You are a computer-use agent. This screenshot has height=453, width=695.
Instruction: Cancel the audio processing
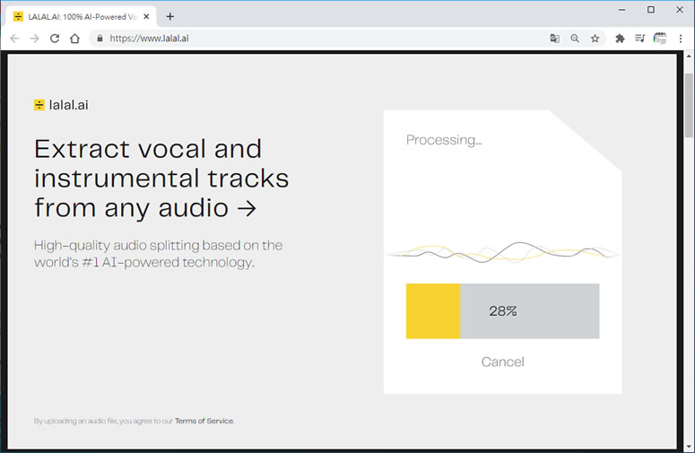tap(502, 362)
